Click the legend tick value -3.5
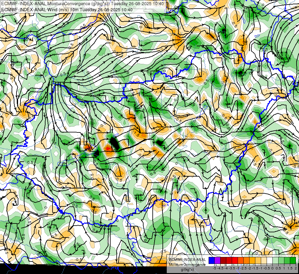Viewport: 299px width, 274px height. click(232, 268)
